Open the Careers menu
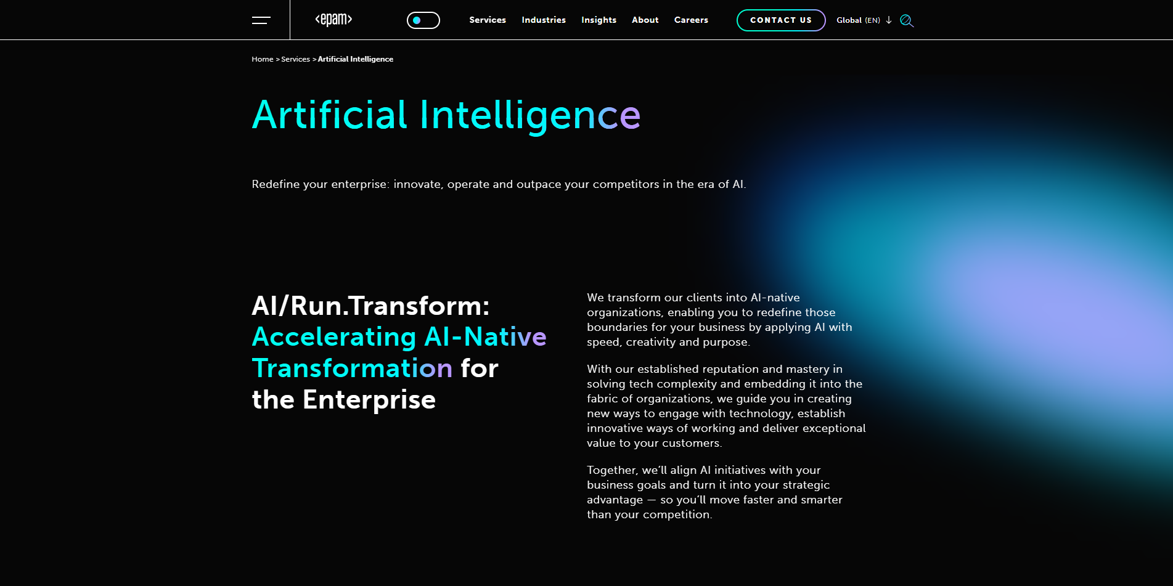 click(691, 20)
